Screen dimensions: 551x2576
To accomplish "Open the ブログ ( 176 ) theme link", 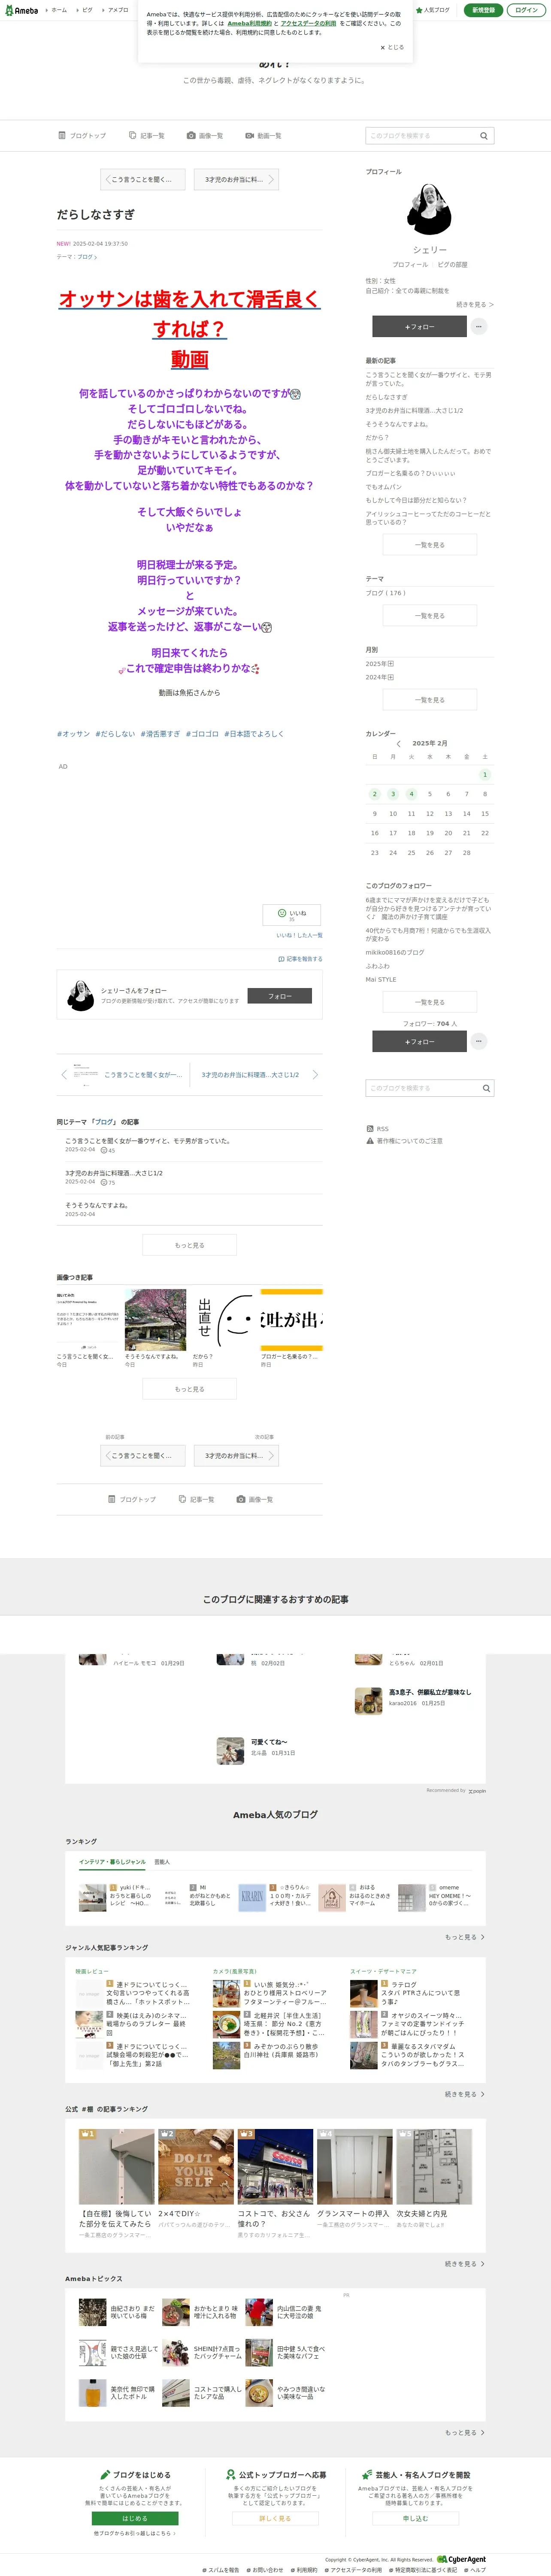I will (386, 593).
